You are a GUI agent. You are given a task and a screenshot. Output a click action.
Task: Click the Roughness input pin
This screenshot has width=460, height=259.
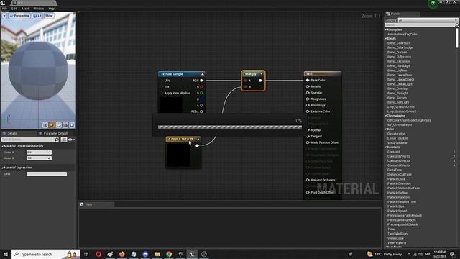(x=308, y=99)
